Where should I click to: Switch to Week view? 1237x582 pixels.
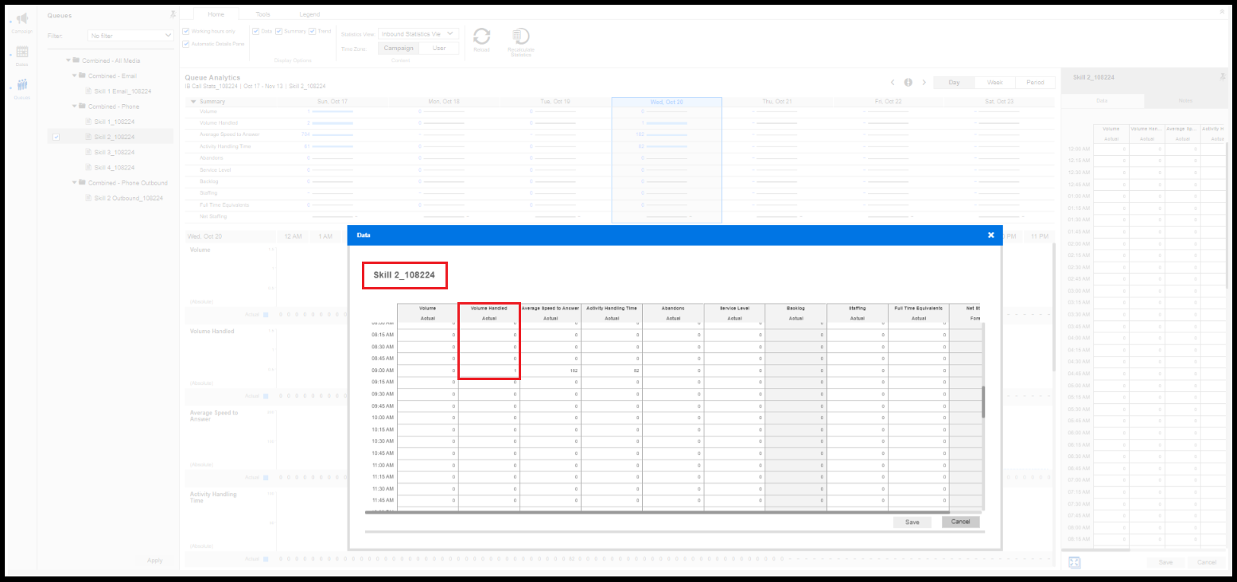(x=994, y=82)
